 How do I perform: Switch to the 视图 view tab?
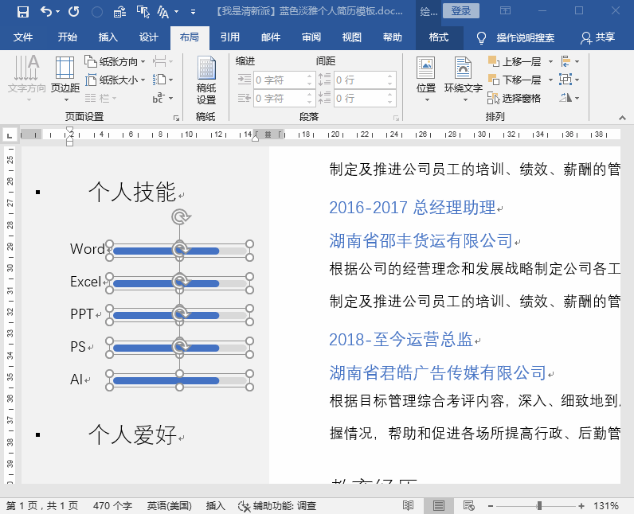coord(352,37)
